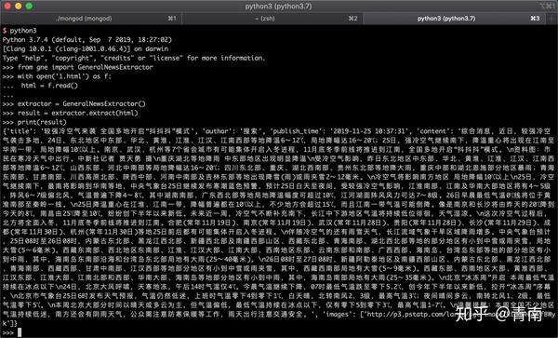Click the window number indicator in title bar
558x338 pixels.
click(x=547, y=7)
